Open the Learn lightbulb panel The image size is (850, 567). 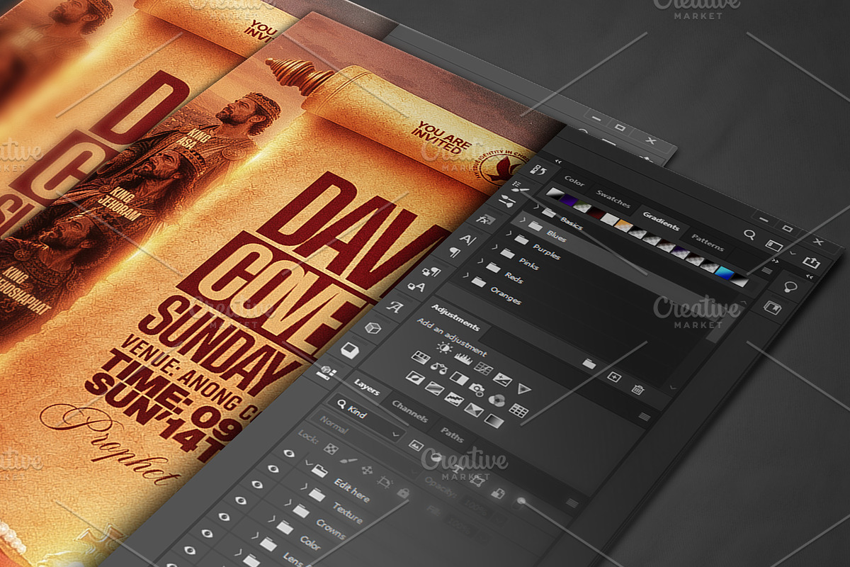point(791,286)
